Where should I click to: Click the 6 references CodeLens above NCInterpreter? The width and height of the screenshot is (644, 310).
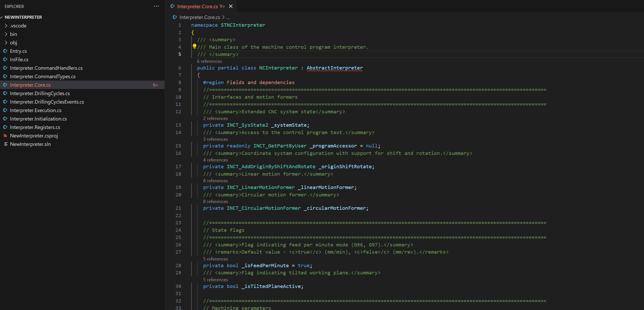209,61
